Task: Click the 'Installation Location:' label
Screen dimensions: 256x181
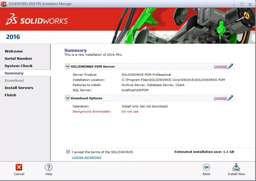Action: click(x=89, y=80)
